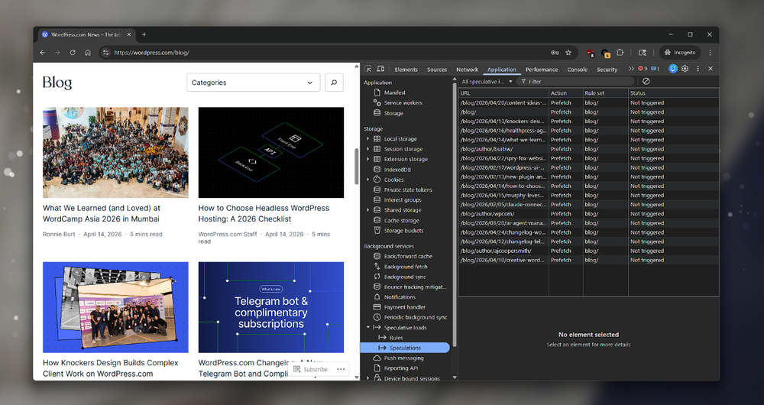The image size is (764, 405).
Task: Bookmark this page with the star icon
Action: [568, 53]
